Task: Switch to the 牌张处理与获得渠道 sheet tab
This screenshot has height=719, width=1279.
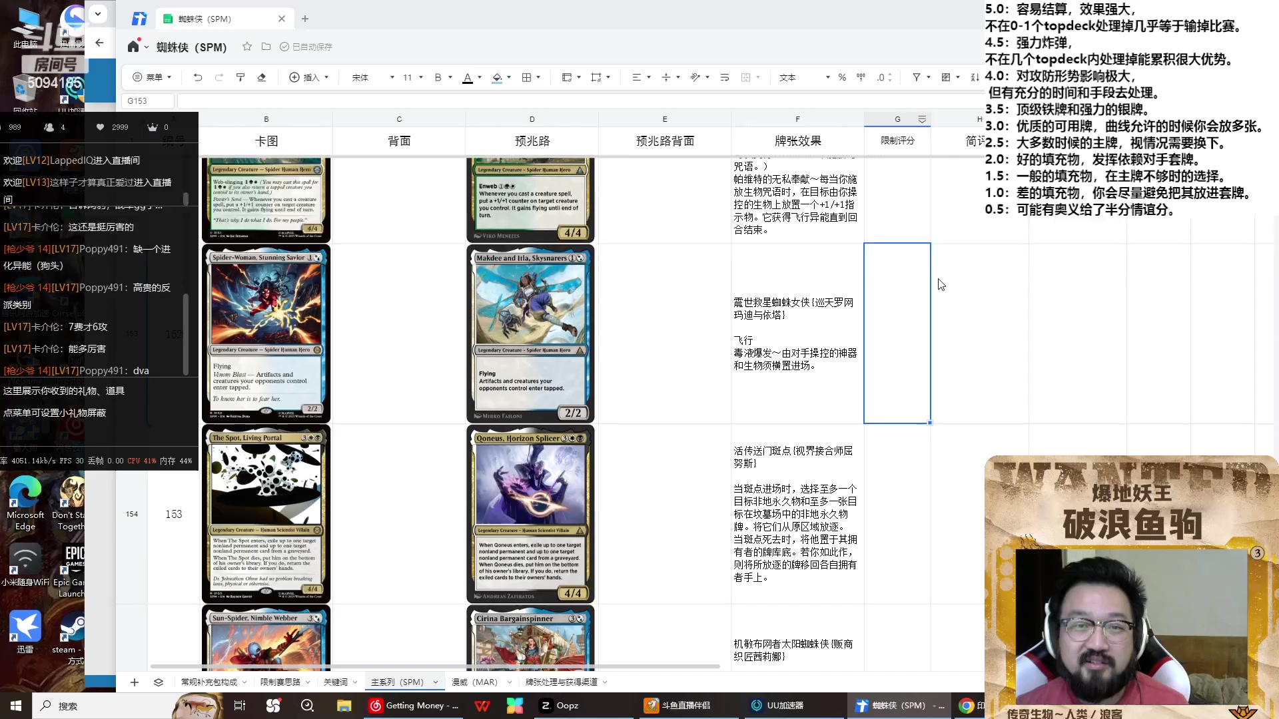Action: pyautogui.click(x=562, y=682)
